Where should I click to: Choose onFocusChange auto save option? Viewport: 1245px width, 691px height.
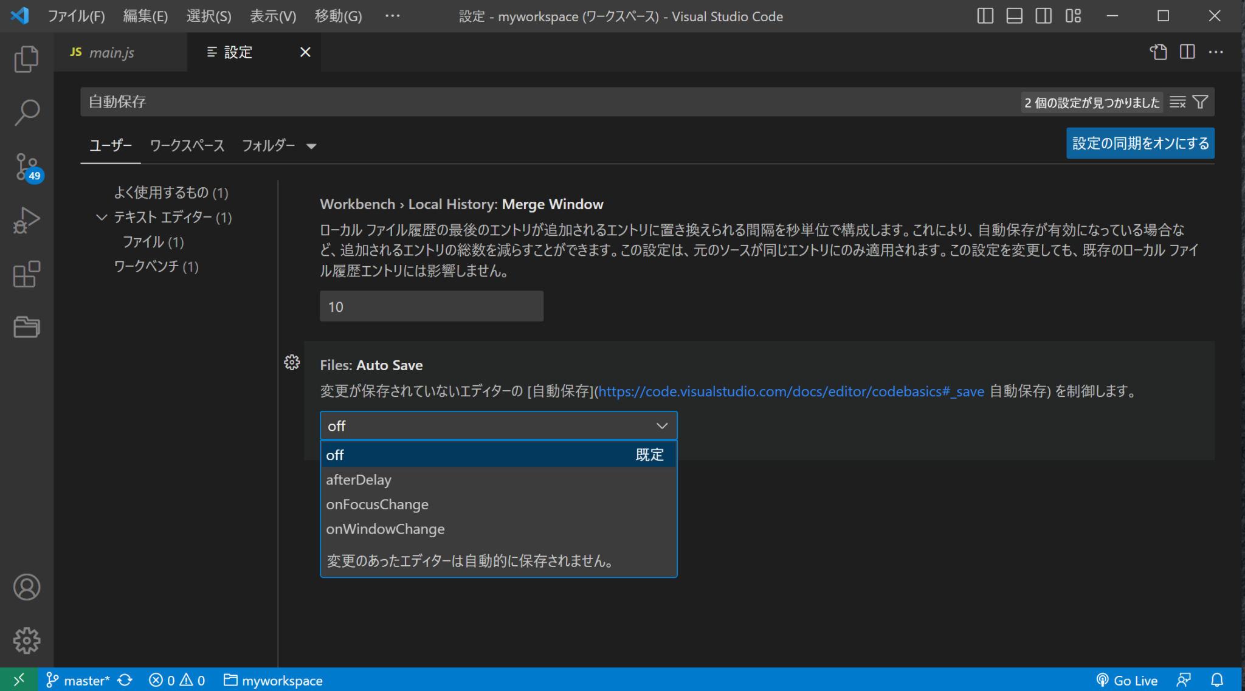377,504
